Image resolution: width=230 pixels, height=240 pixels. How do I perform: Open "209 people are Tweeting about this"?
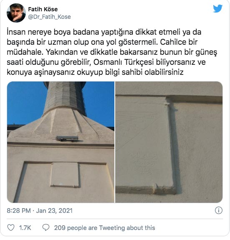[x=104, y=228]
